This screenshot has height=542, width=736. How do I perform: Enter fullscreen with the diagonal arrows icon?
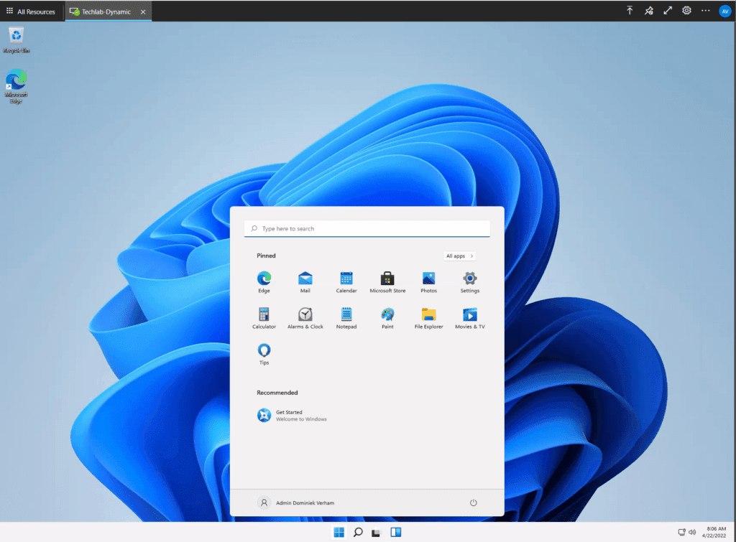[668, 11]
